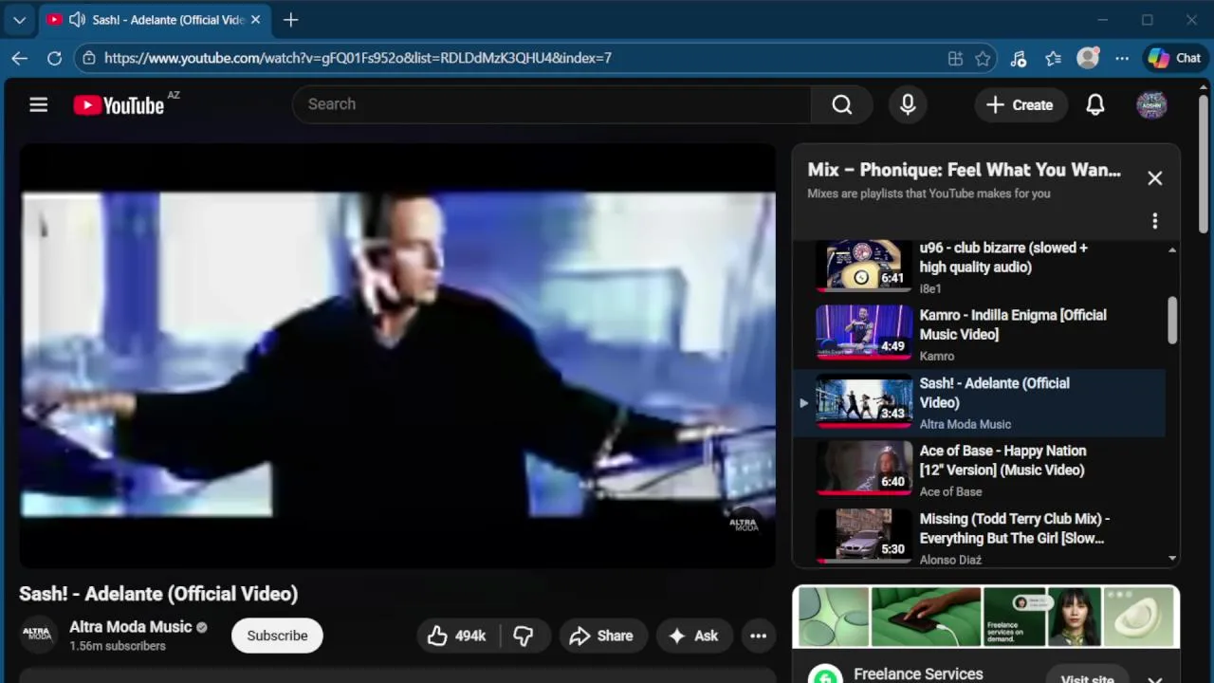The height and width of the screenshot is (683, 1214).
Task: Click the i8e1 channel name
Action: click(930, 288)
